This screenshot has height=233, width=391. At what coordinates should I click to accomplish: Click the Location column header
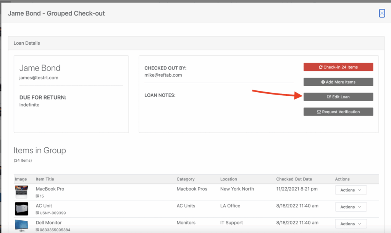click(229, 179)
